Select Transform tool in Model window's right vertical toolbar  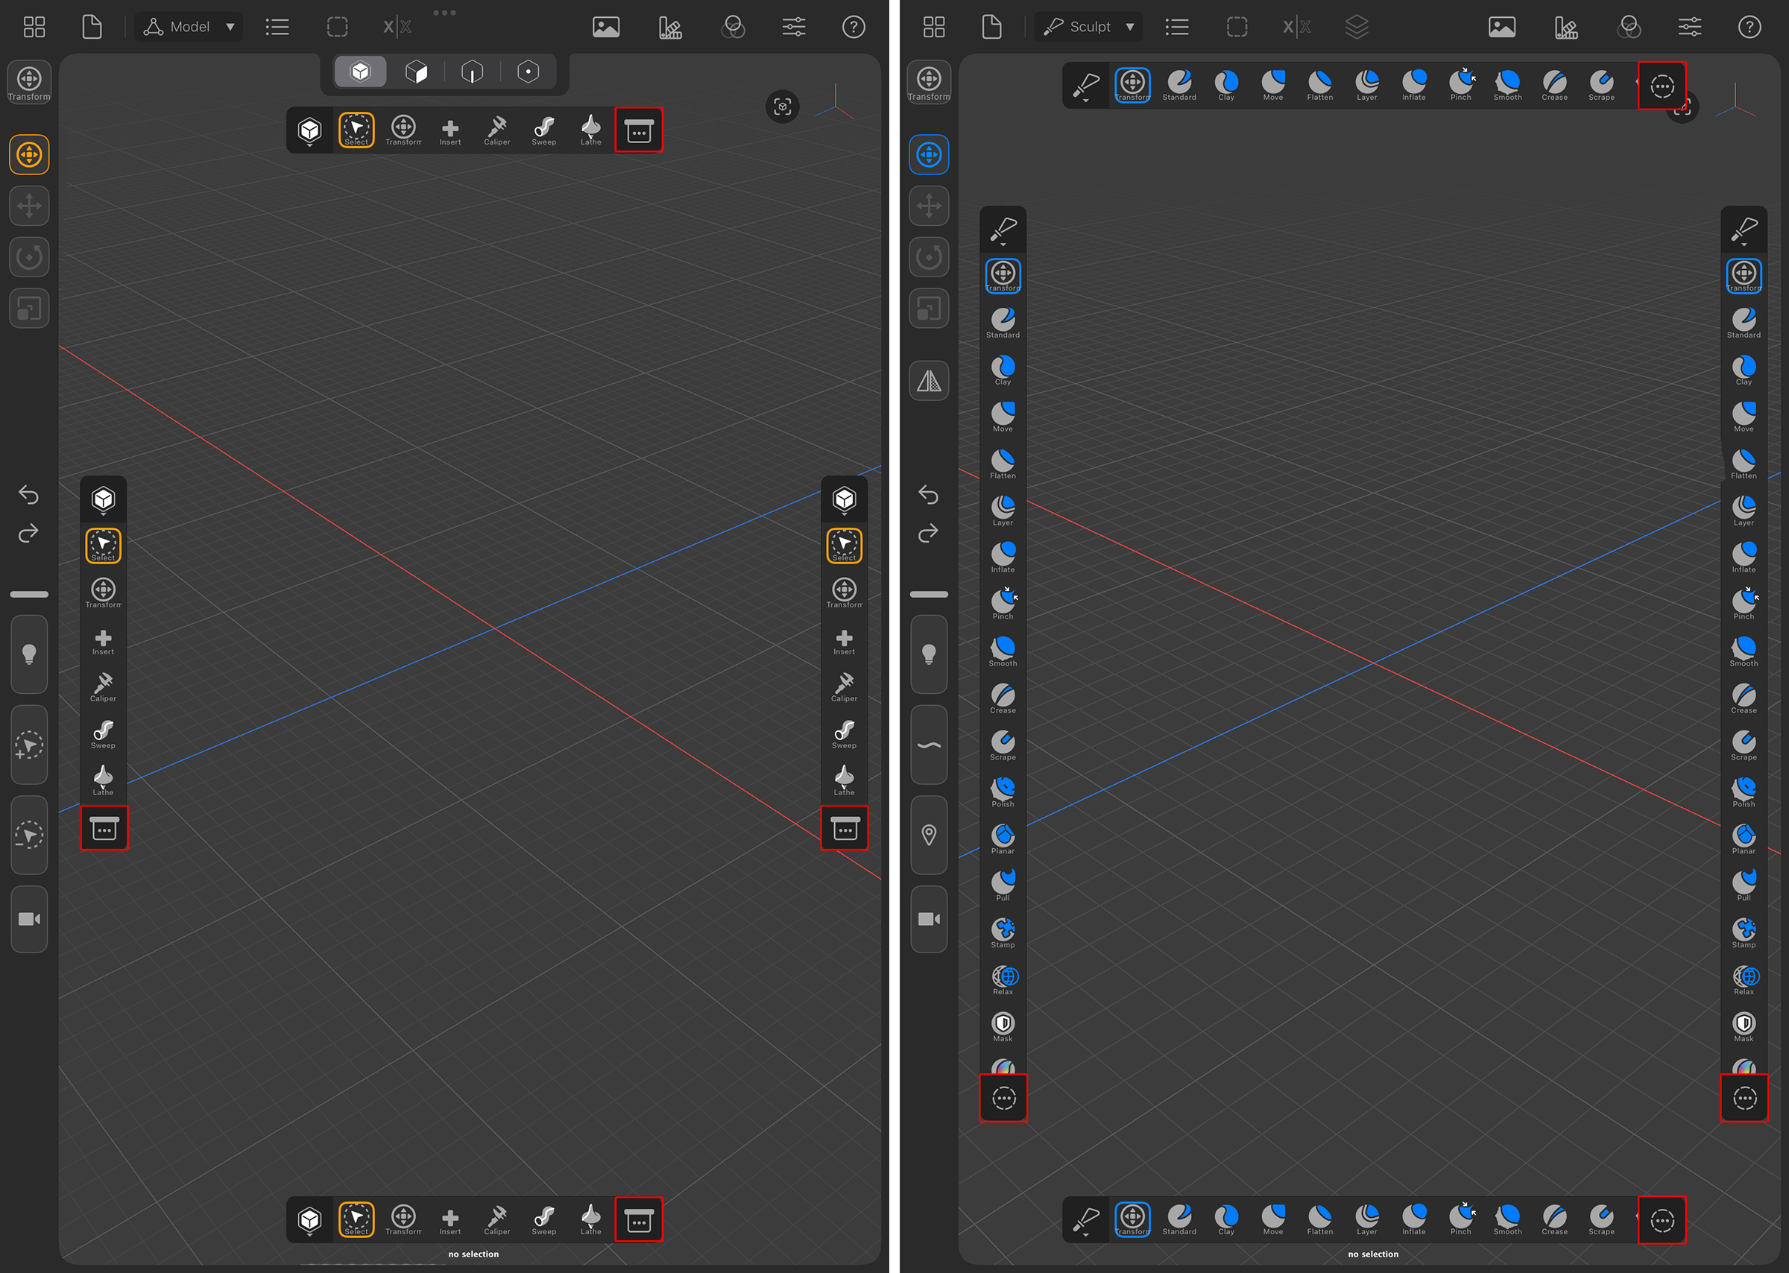tap(845, 593)
